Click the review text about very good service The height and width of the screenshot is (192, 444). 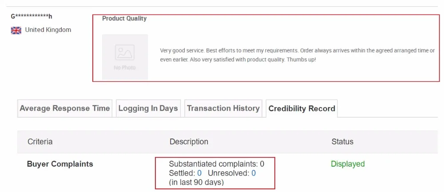click(297, 55)
